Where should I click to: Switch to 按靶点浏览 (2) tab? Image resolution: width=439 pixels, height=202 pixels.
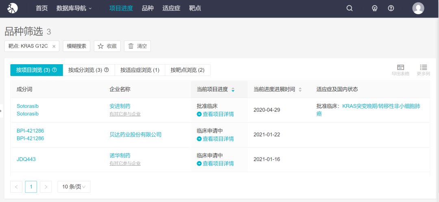[x=187, y=70]
